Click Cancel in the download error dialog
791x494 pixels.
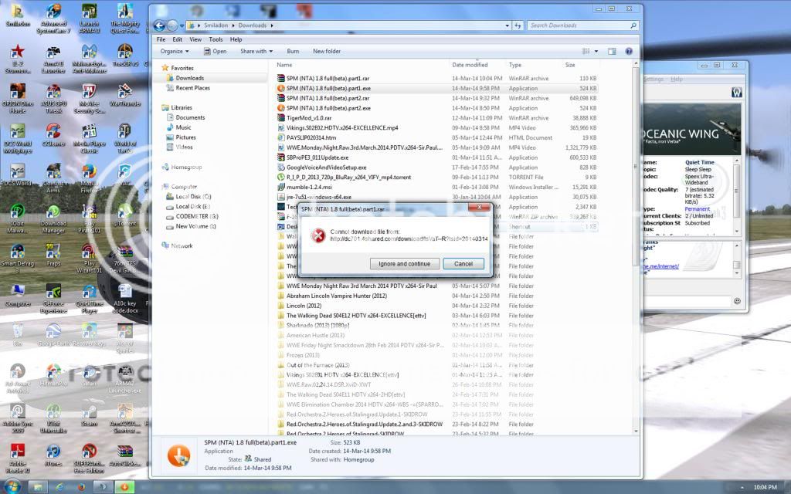click(x=463, y=264)
